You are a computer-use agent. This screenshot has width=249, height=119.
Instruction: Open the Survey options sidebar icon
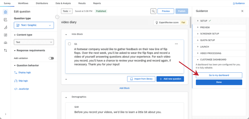(x=5, y=35)
